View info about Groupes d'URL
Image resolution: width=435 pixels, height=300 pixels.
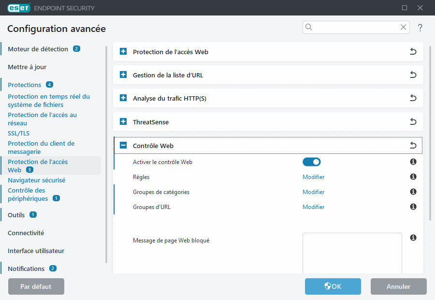(x=413, y=207)
